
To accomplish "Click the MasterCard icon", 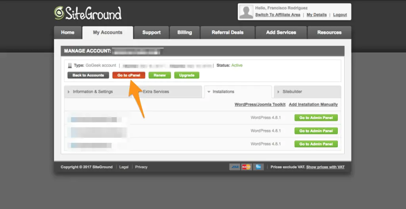I will click(x=246, y=167).
